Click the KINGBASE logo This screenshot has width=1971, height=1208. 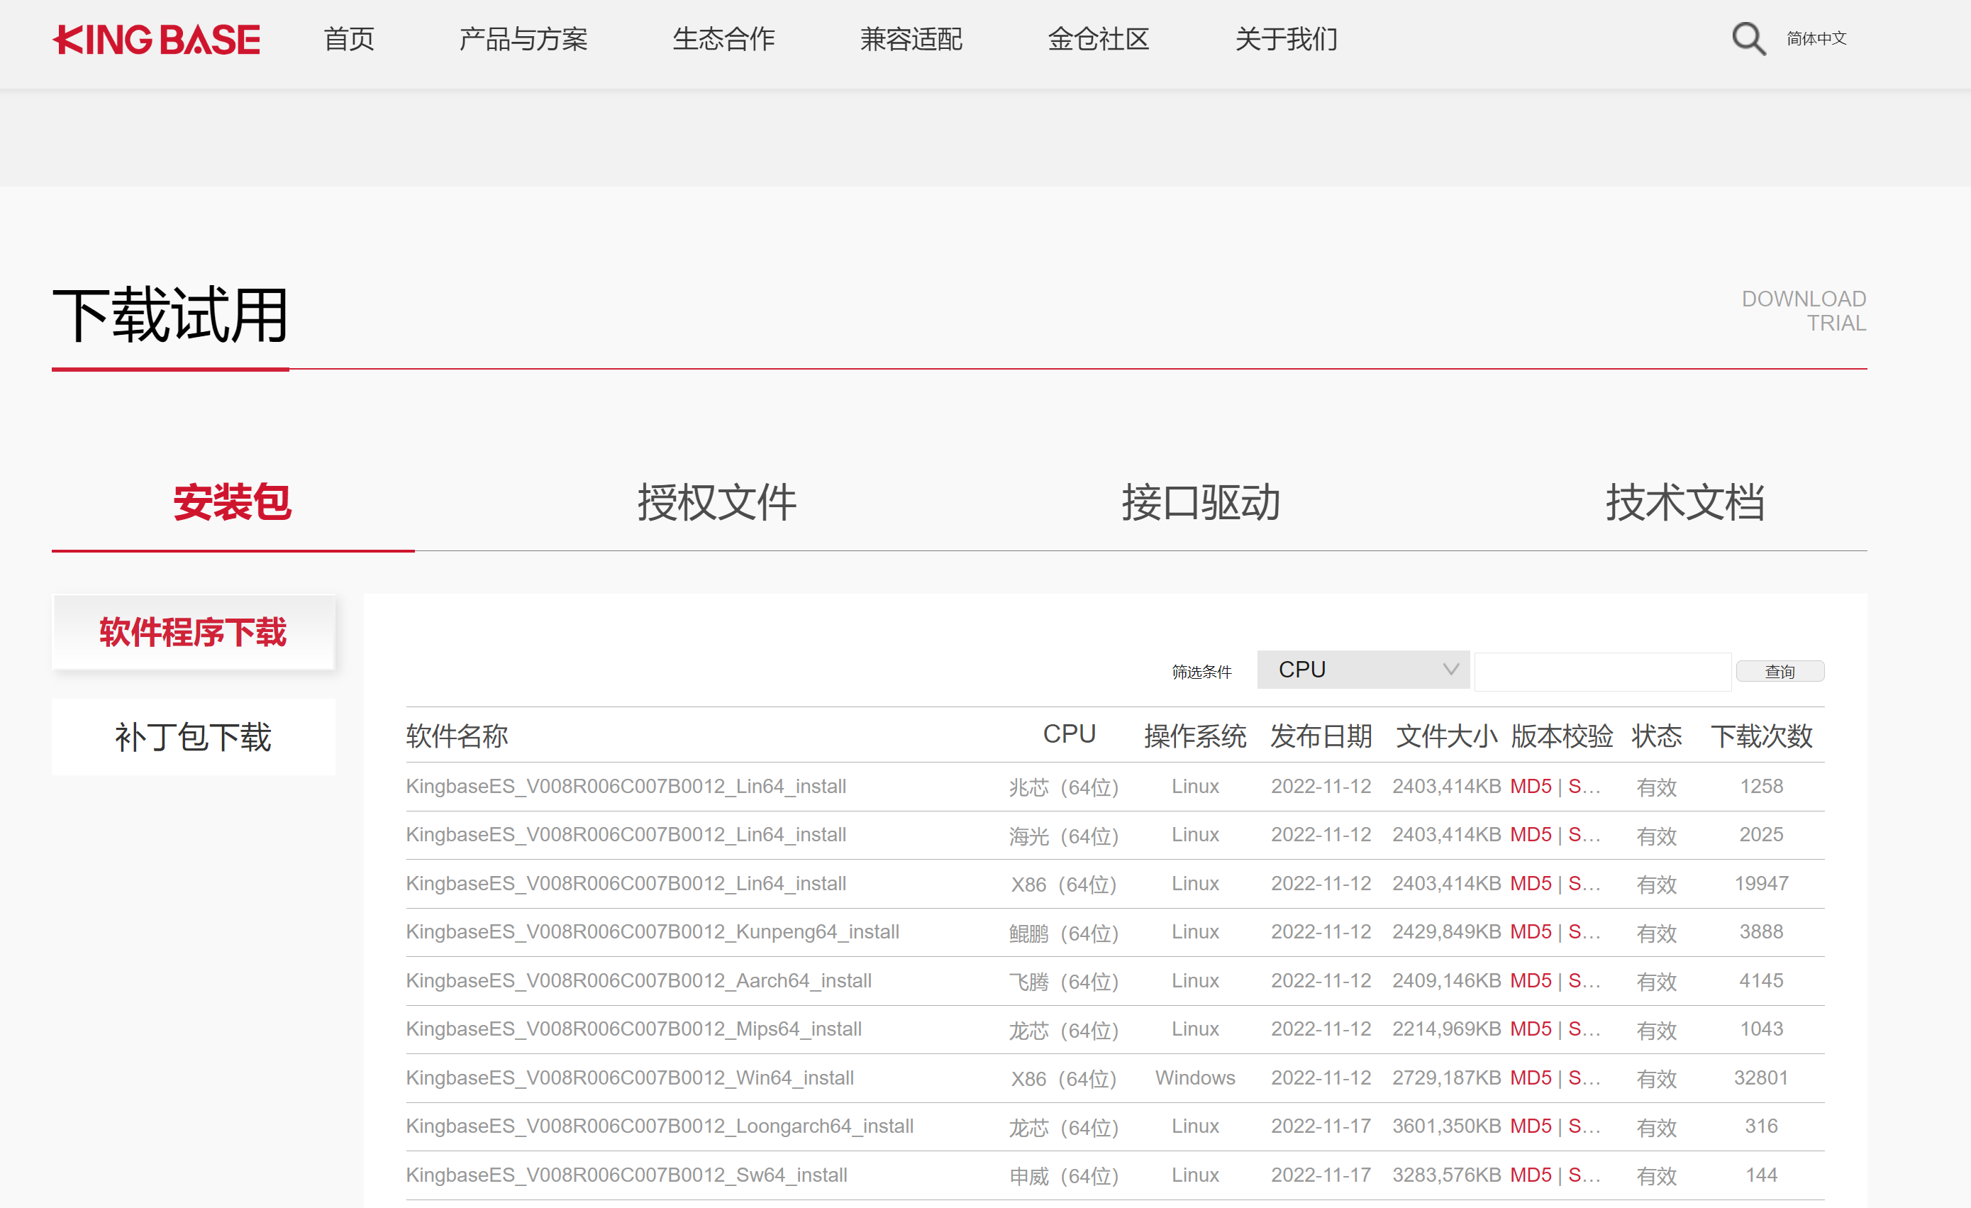point(156,39)
